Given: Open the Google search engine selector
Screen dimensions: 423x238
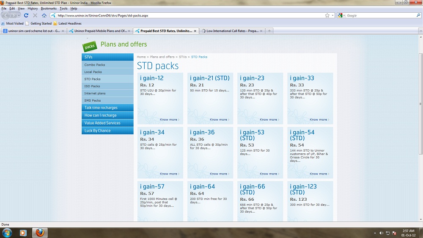Looking at the screenshot, I should pyautogui.click(x=341, y=15).
